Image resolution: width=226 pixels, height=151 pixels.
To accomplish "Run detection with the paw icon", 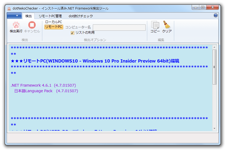I will click(16, 27).
